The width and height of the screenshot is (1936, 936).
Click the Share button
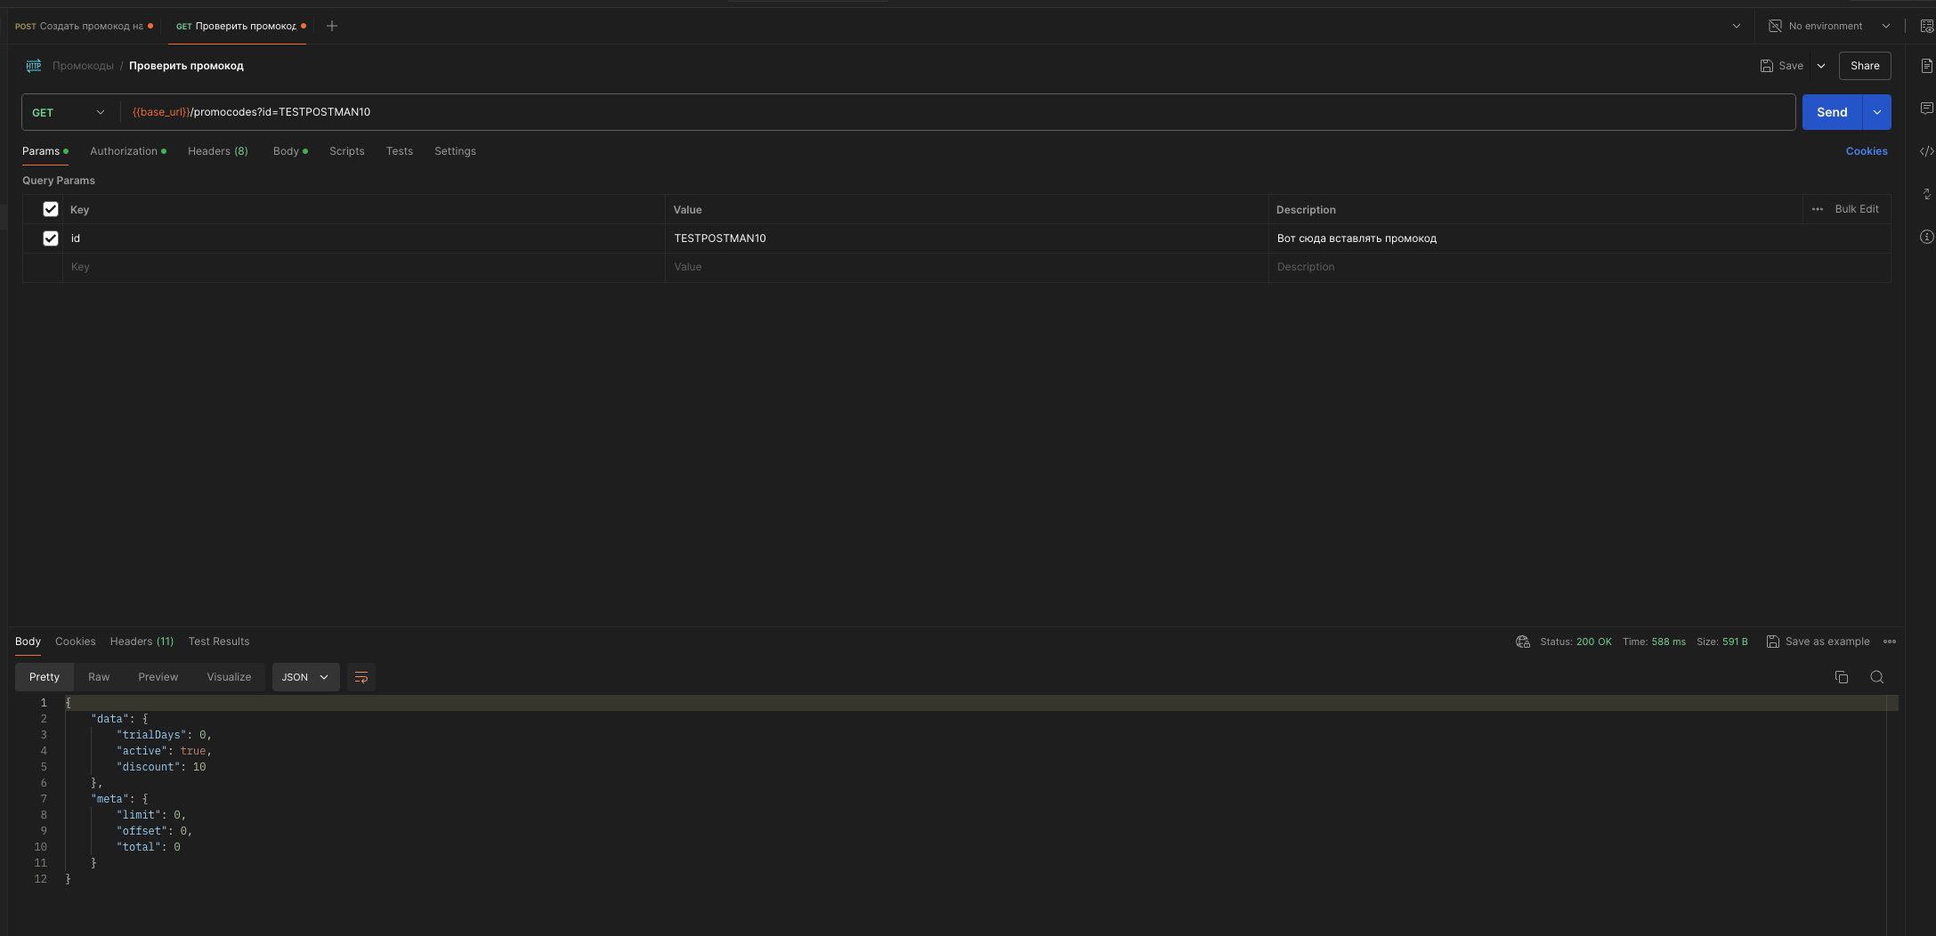coord(1864,66)
